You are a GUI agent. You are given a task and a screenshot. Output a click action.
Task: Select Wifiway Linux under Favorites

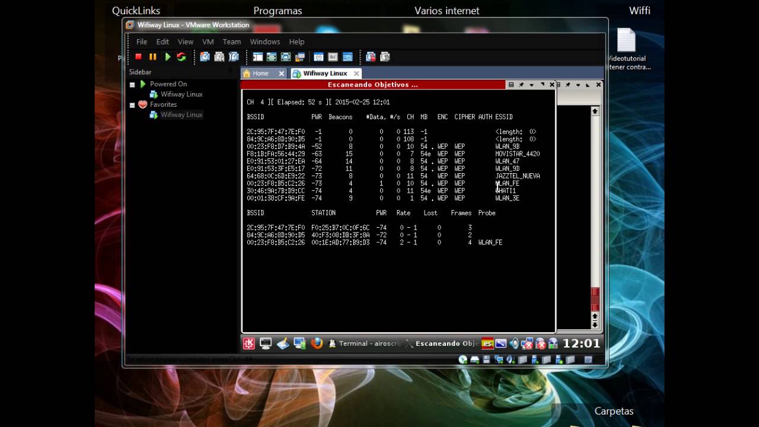coord(181,114)
